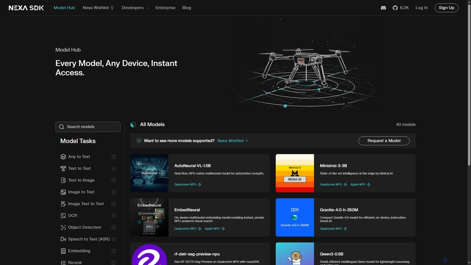
Task: Click lightning icon on AutoNeural-VL-1.5B Qualcomm NPU
Action: tap(200, 184)
